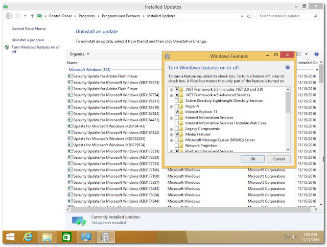Click the Currently installed updates icon
The width and height of the screenshot is (327, 247).
pos(79,221)
